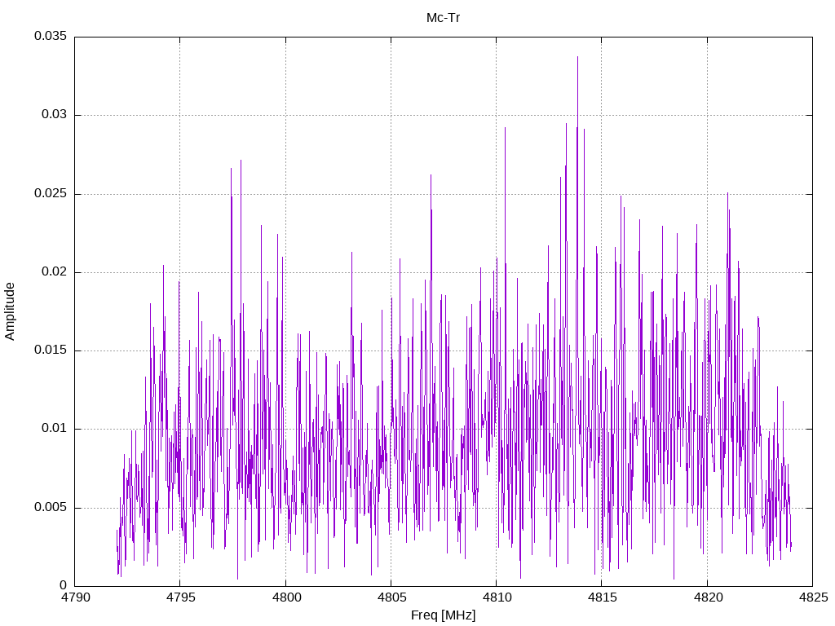Click the 'Amplitude' y-axis label
The width and height of the screenshot is (835, 626).
coord(10,311)
